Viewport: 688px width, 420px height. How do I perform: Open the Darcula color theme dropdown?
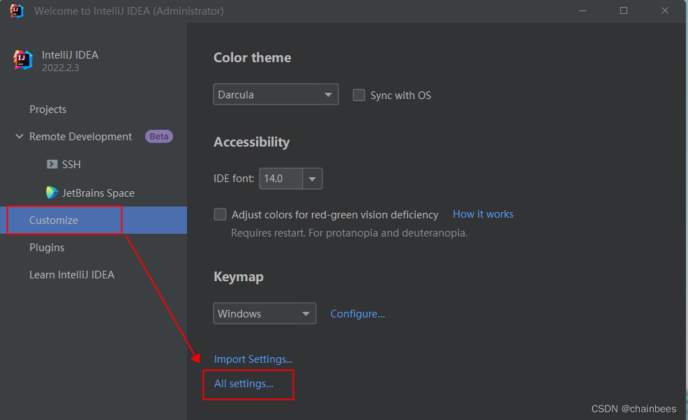click(x=276, y=94)
